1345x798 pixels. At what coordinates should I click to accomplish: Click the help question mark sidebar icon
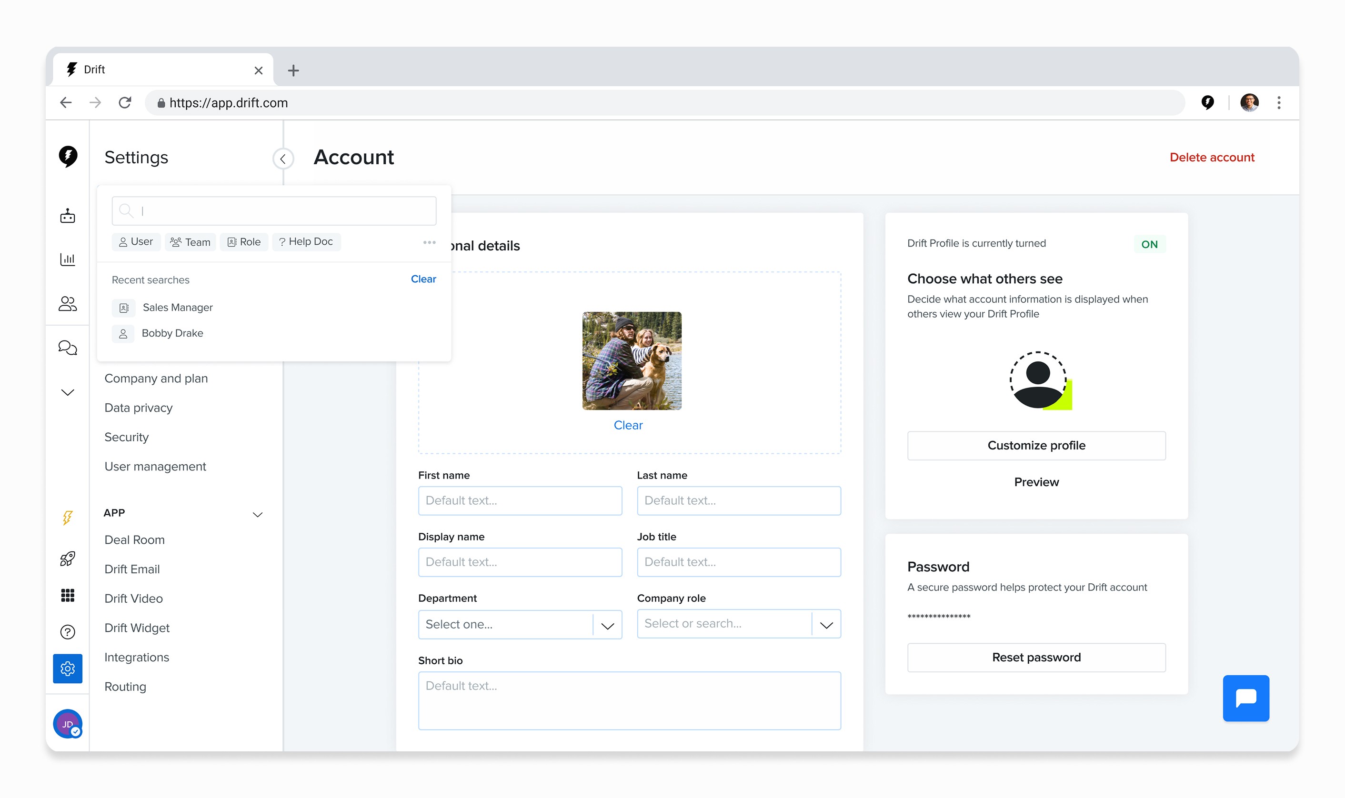coord(67,632)
